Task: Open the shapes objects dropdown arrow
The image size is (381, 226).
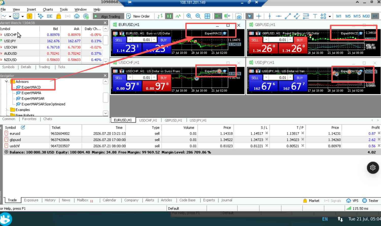Action: [330, 16]
